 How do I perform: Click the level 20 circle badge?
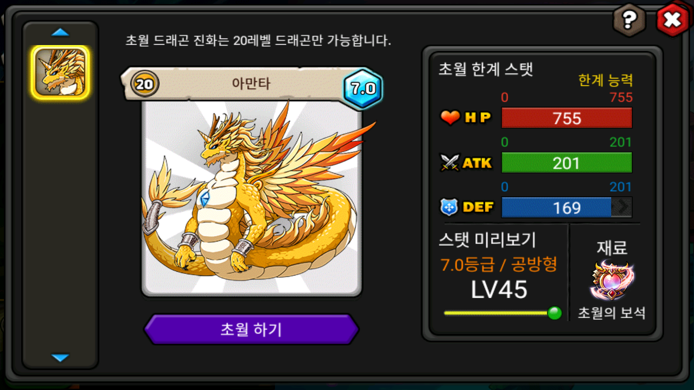pyautogui.click(x=144, y=84)
